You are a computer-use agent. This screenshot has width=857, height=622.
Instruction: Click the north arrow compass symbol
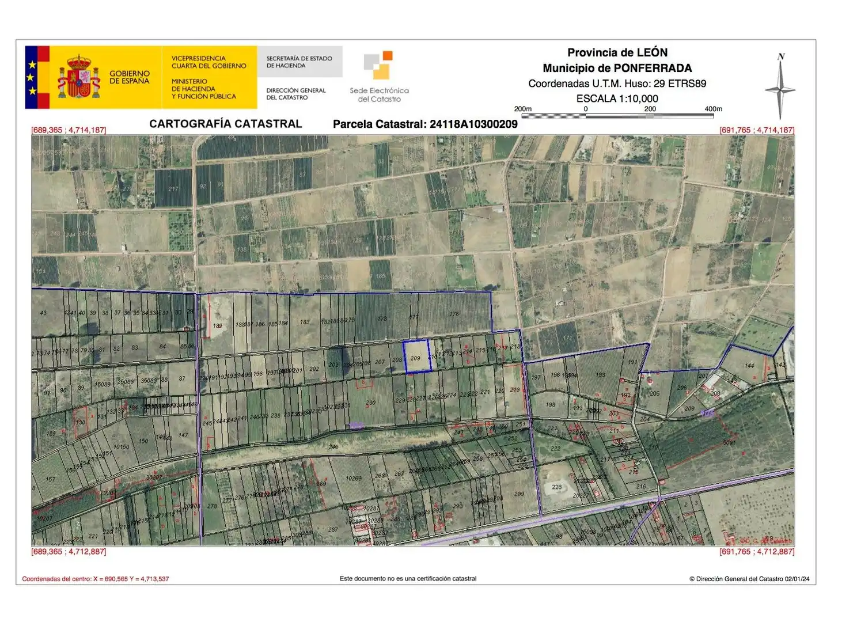[780, 86]
